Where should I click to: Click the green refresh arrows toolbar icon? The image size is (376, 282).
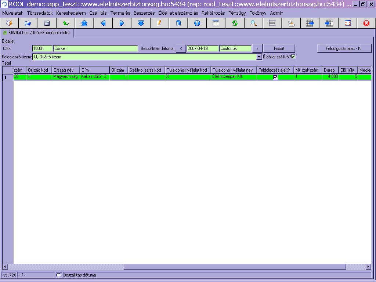pos(235,23)
